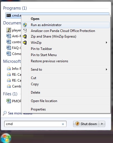The width and height of the screenshot is (113, 143).
Task: Click the PMOP Excel file icon
Action: 9,101
